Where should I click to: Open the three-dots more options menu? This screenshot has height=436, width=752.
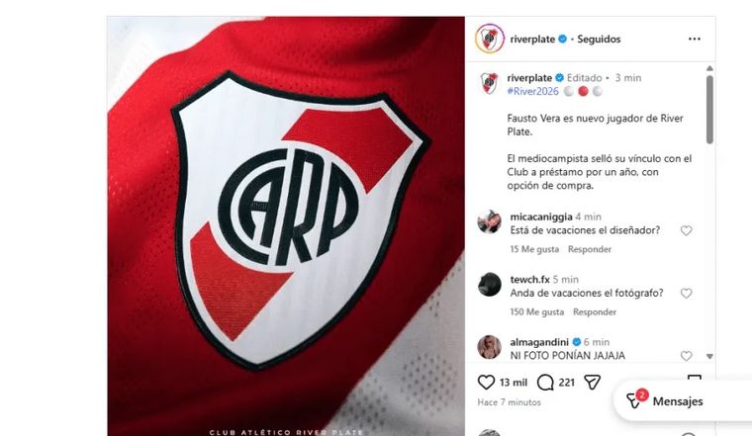[x=694, y=39]
